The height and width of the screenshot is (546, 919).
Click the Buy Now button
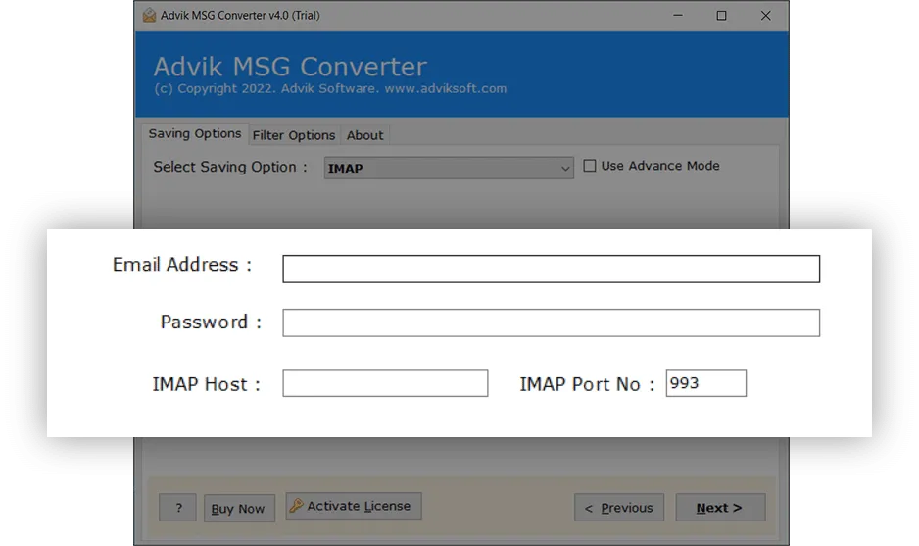pos(238,509)
